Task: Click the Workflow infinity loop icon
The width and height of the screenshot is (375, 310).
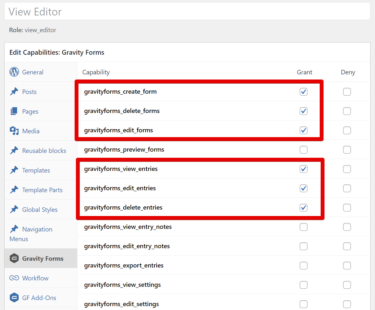Action: (14, 278)
